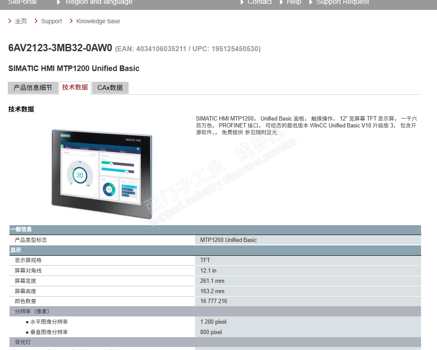Click the product description paragraph
437x350 pixels.
click(x=307, y=125)
